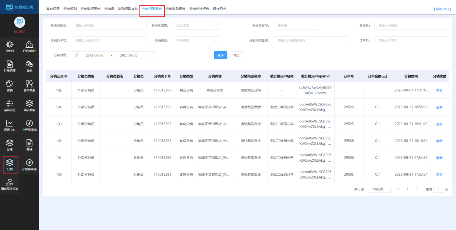The height and width of the screenshot is (230, 456).
Task: Click order number 29596 cell
Action: tap(349, 107)
